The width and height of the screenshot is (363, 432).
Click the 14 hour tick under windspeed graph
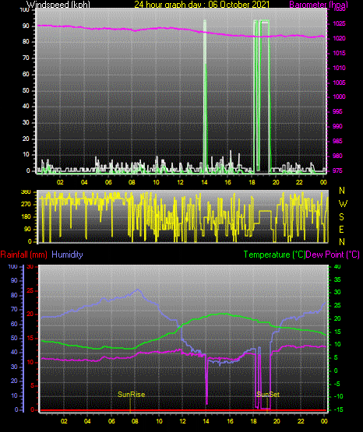(x=204, y=182)
